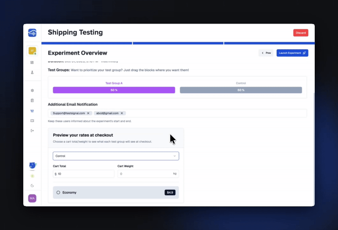Open experiments flask icon in sidebar
Screen dimensions: 338x230
(x=32, y=72)
